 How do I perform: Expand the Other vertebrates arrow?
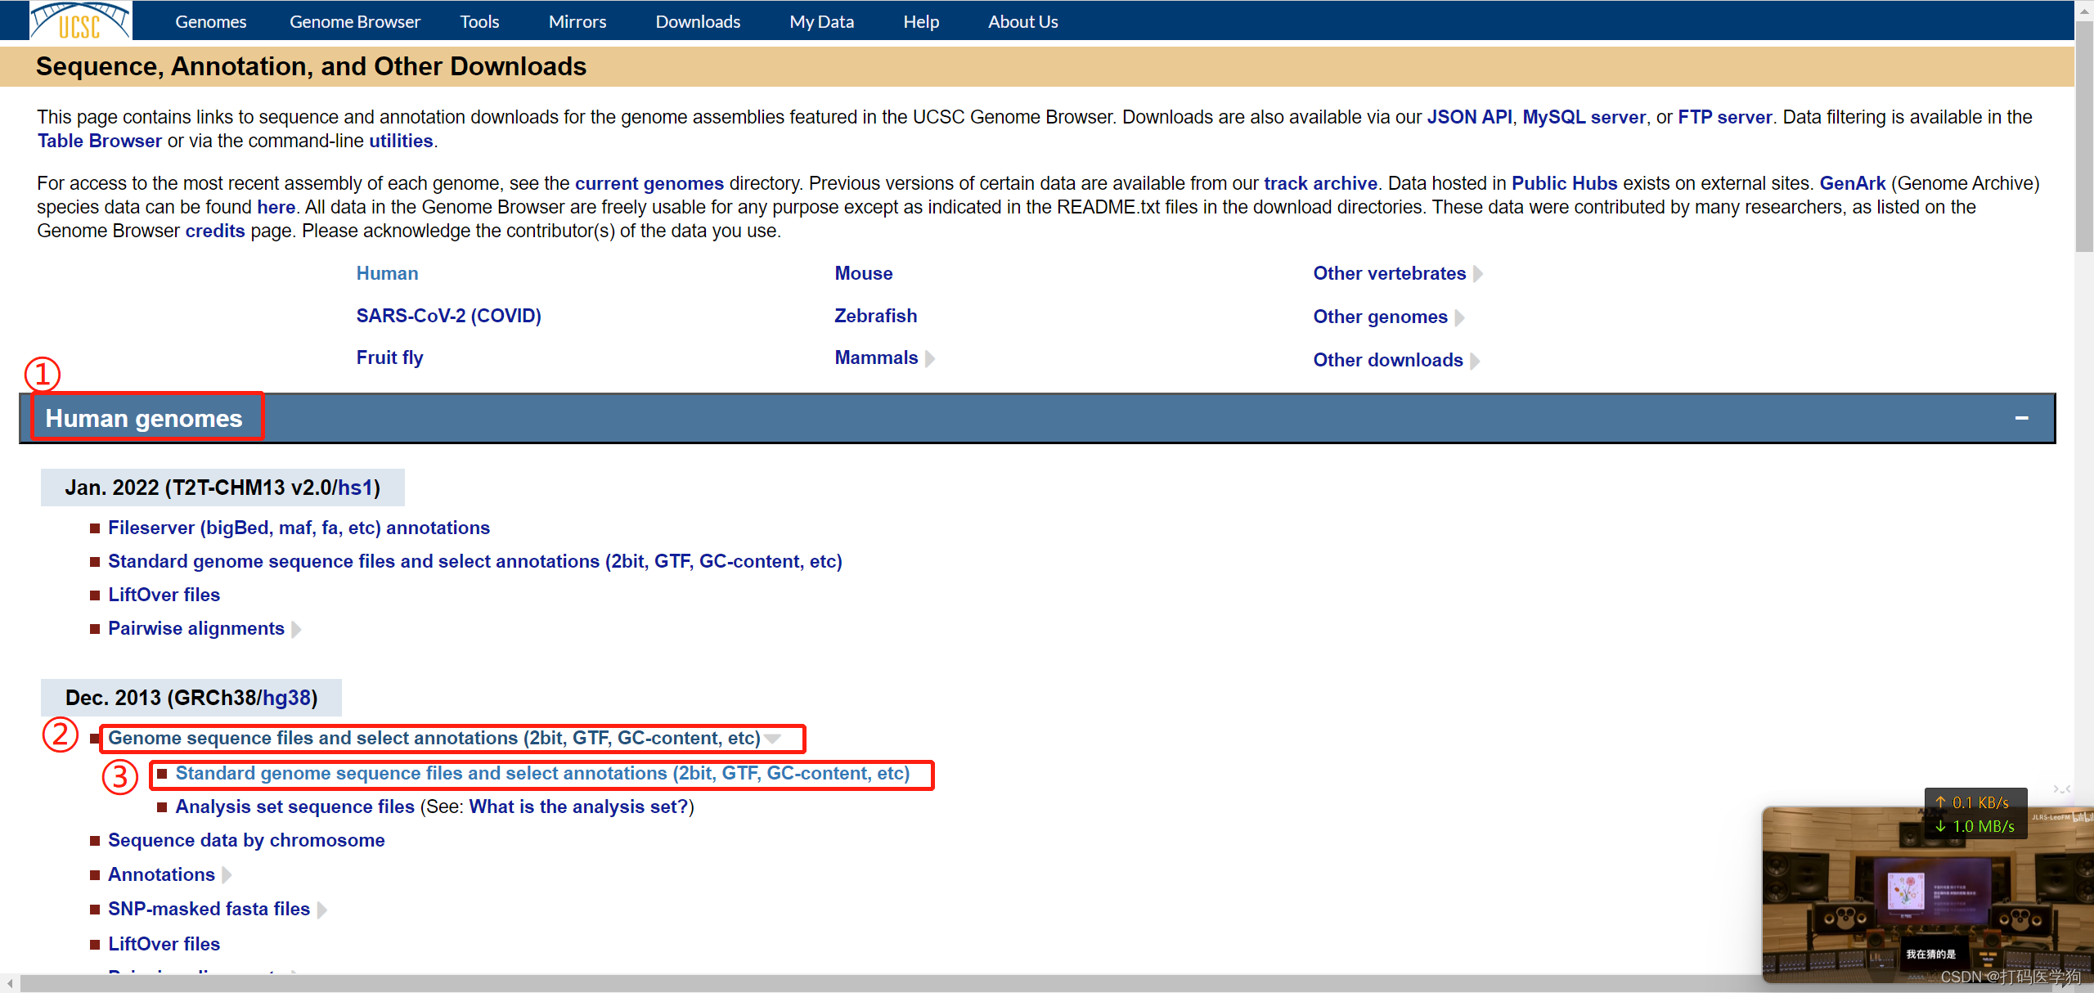[x=1478, y=274]
